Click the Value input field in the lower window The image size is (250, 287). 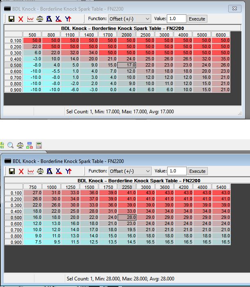tap(177, 171)
